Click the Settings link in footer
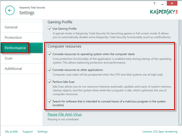Image resolution: width=182 pixels, height=136 pixels. pyautogui.click(x=43, y=132)
